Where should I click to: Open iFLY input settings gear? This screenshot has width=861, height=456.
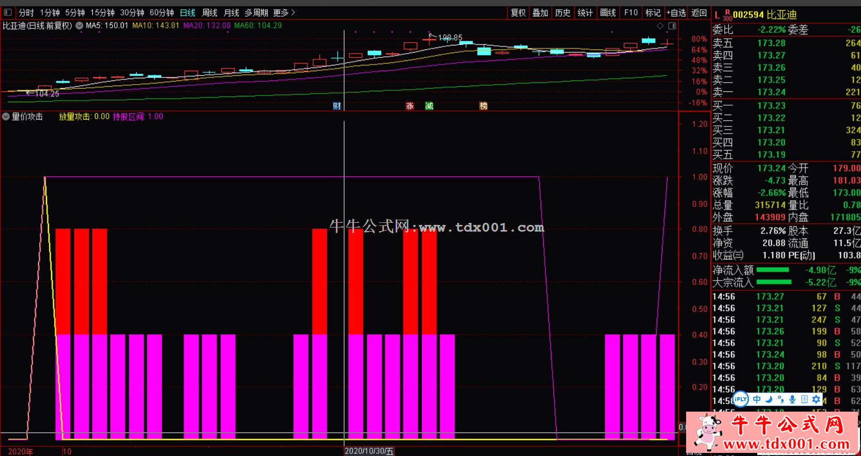pos(816,399)
